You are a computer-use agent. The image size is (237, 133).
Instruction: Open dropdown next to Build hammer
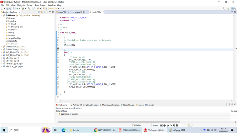click(x=31, y=8)
